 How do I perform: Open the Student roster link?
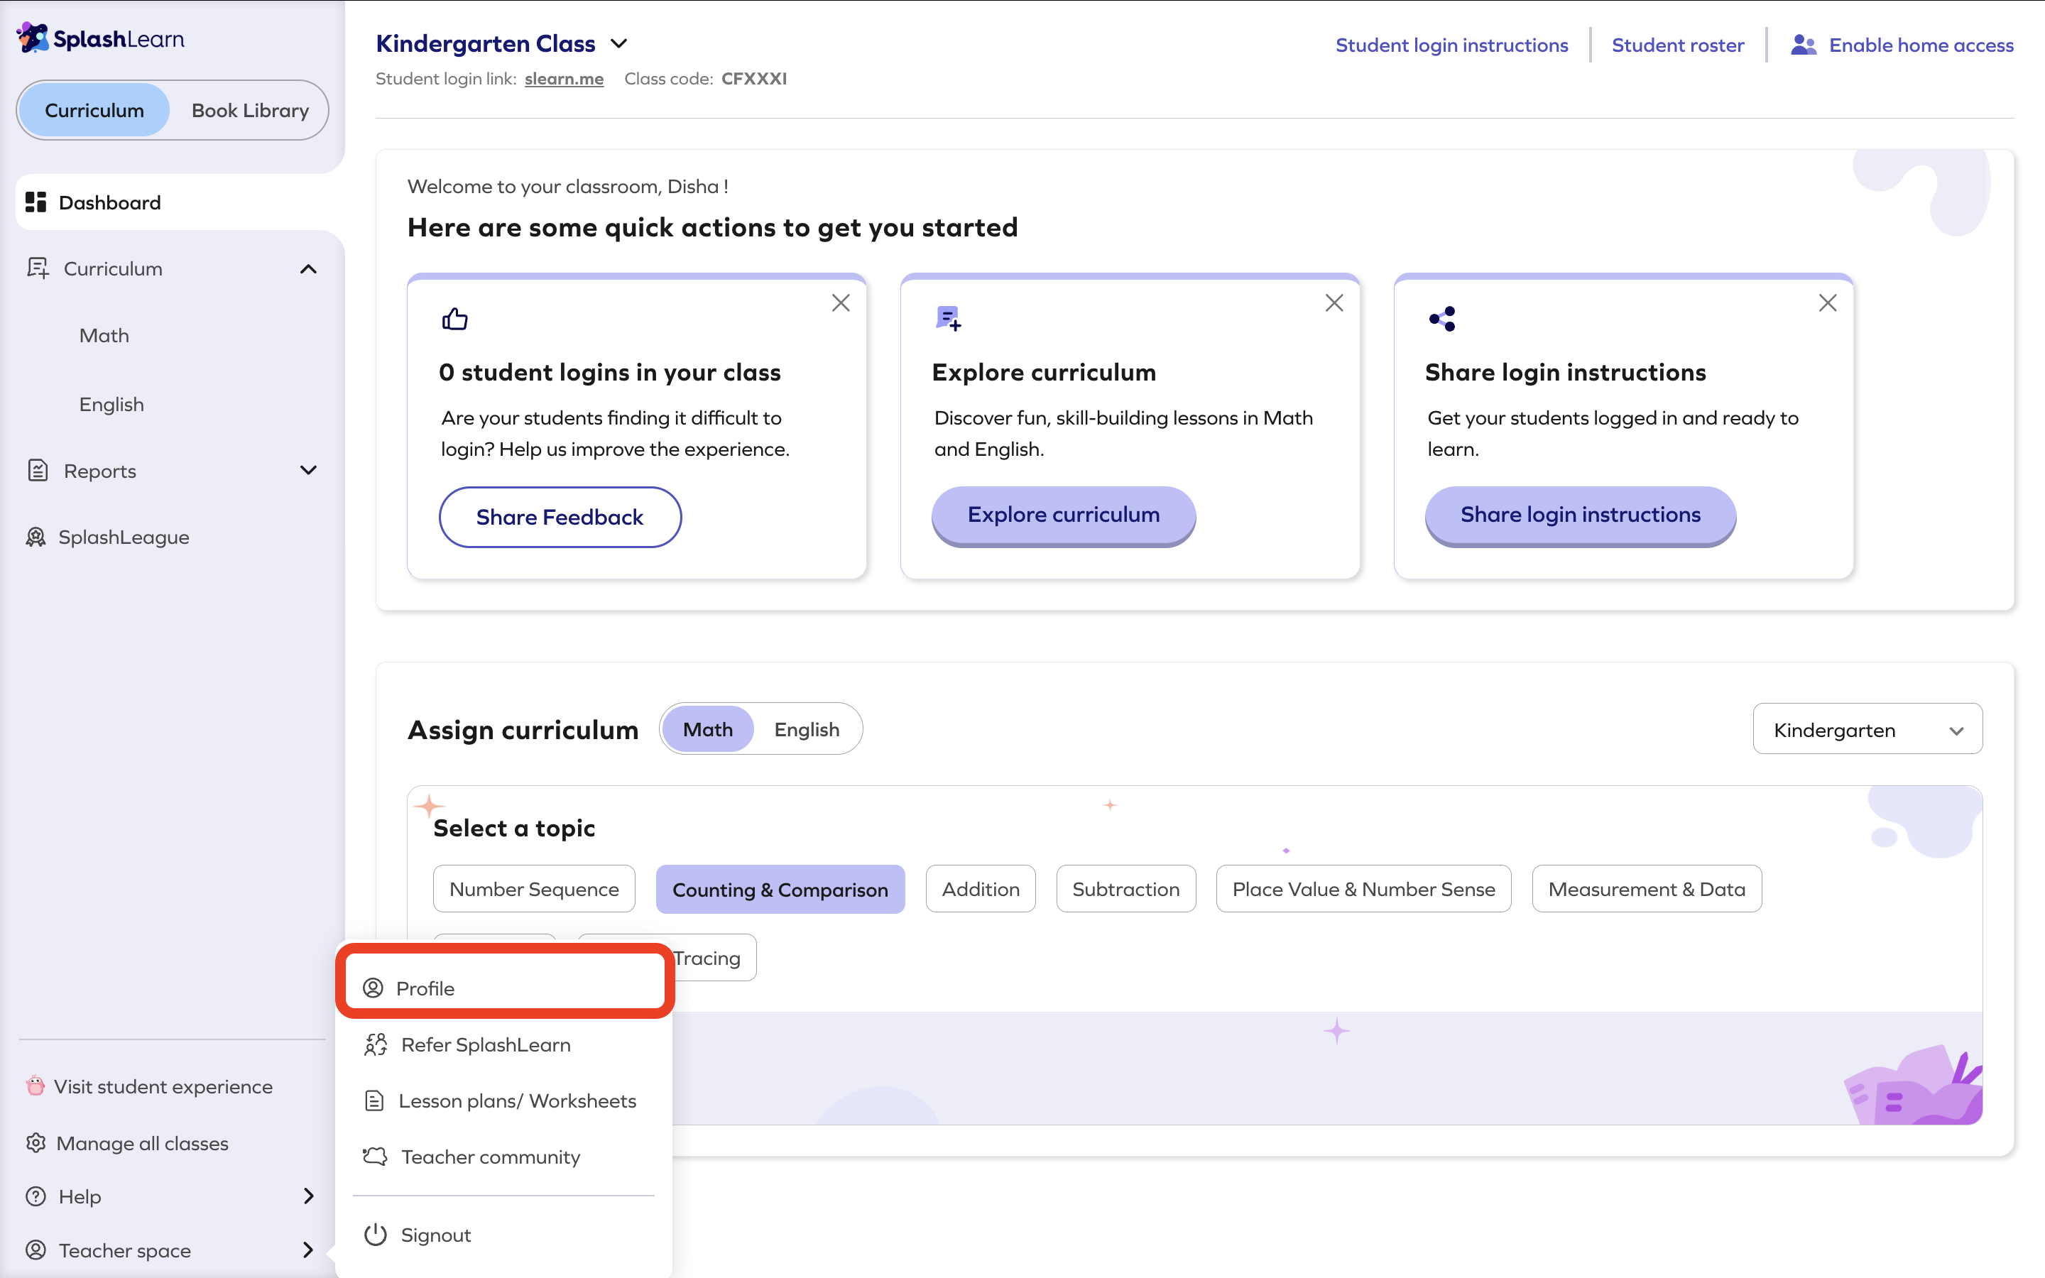tap(1677, 45)
